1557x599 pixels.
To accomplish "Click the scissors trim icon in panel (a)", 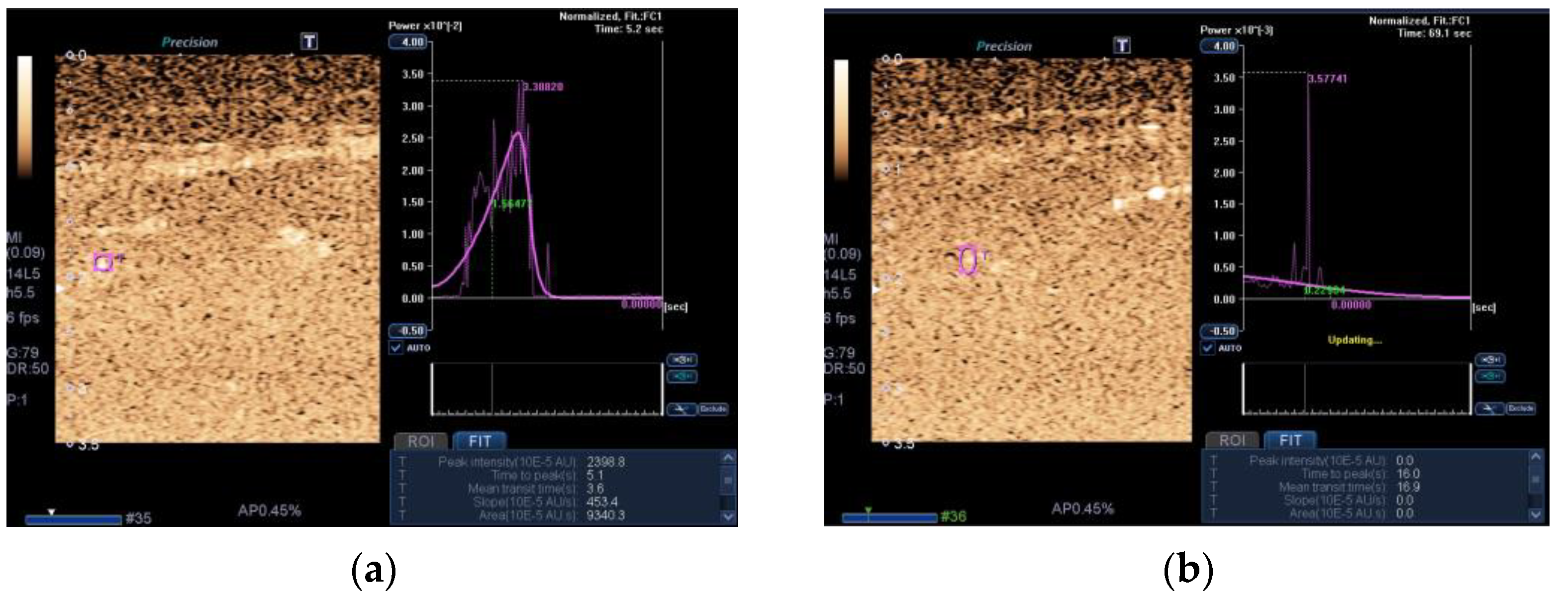I will (681, 409).
